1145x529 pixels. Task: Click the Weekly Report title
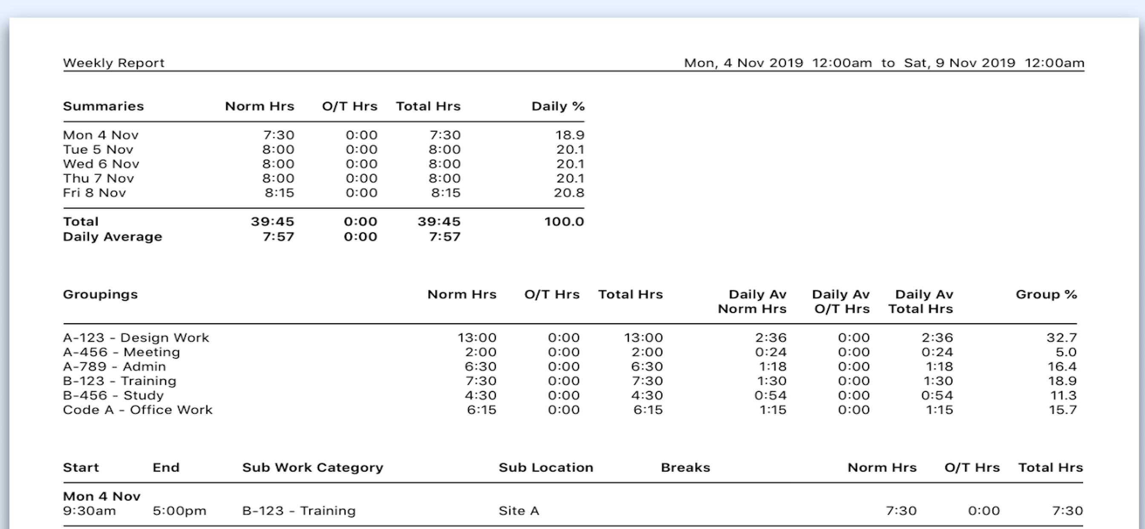[x=114, y=63]
